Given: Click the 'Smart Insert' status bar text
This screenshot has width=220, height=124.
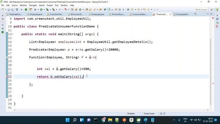Looking at the screenshot, I should pyautogui.click(x=149, y=114).
